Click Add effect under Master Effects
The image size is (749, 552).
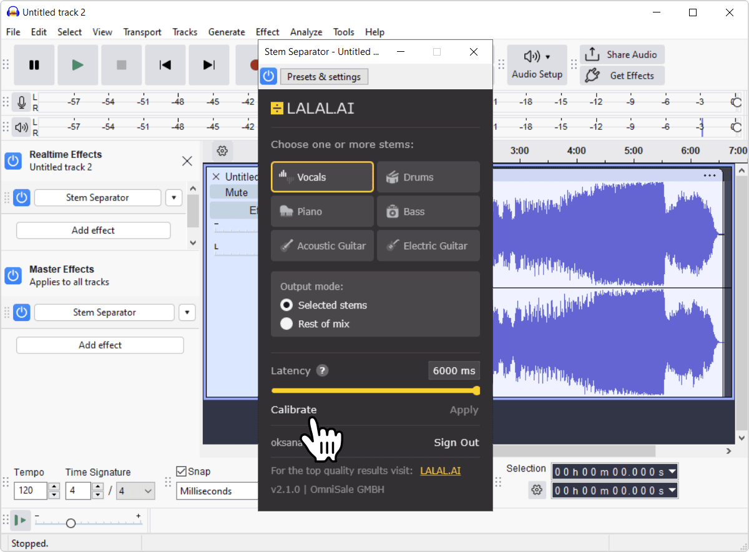[100, 345]
